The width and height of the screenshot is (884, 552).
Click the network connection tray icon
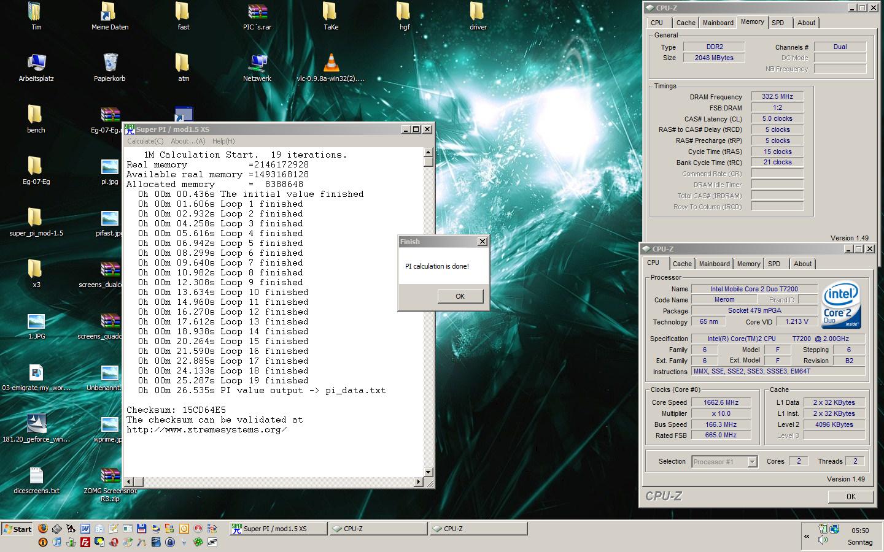click(x=834, y=529)
